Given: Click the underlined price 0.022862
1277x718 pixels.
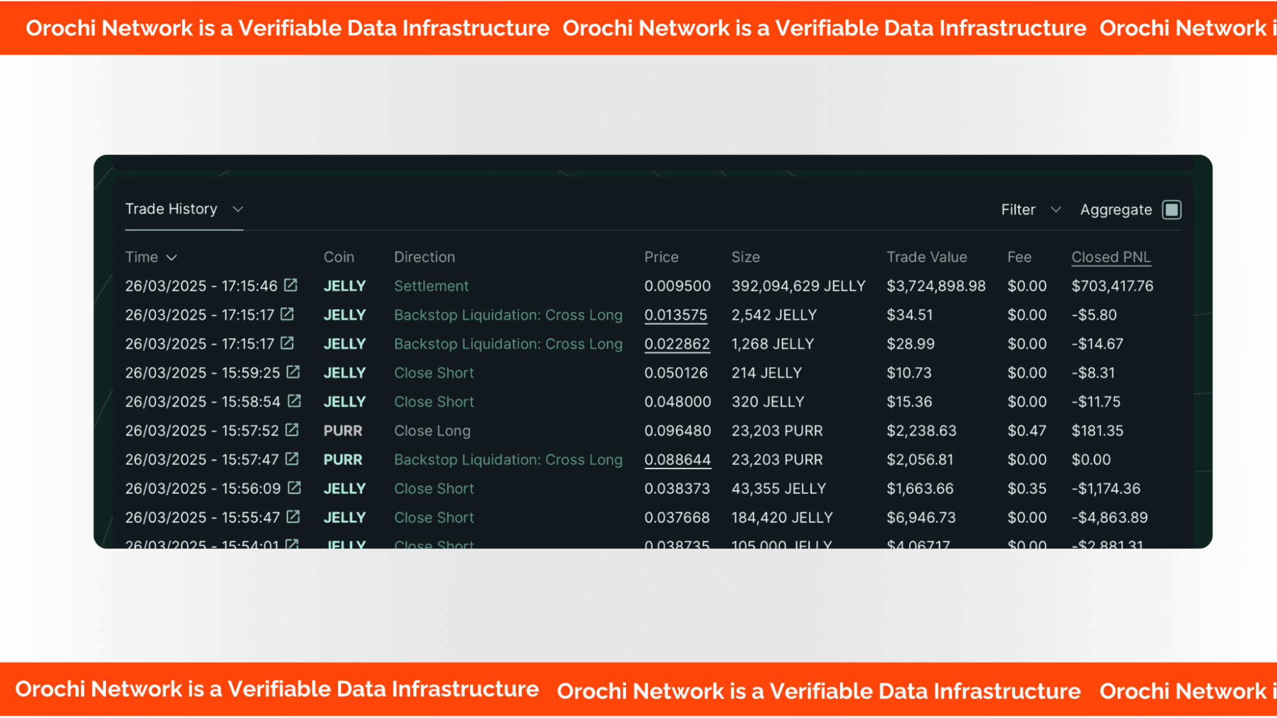Looking at the screenshot, I should click(x=677, y=344).
